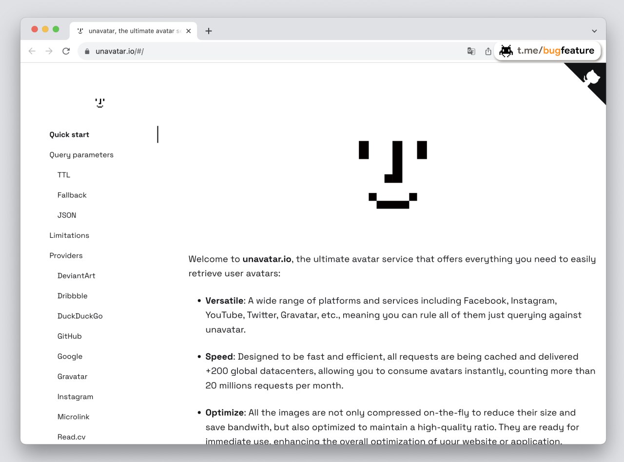Click the small unavatar logo in sidebar
624x462 pixels.
tap(100, 103)
